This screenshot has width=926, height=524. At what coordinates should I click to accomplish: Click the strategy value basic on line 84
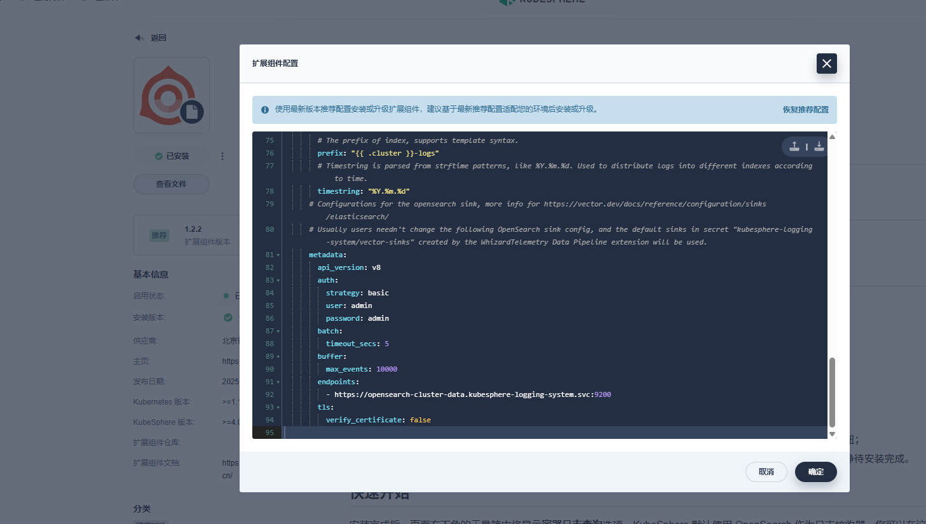(x=378, y=293)
